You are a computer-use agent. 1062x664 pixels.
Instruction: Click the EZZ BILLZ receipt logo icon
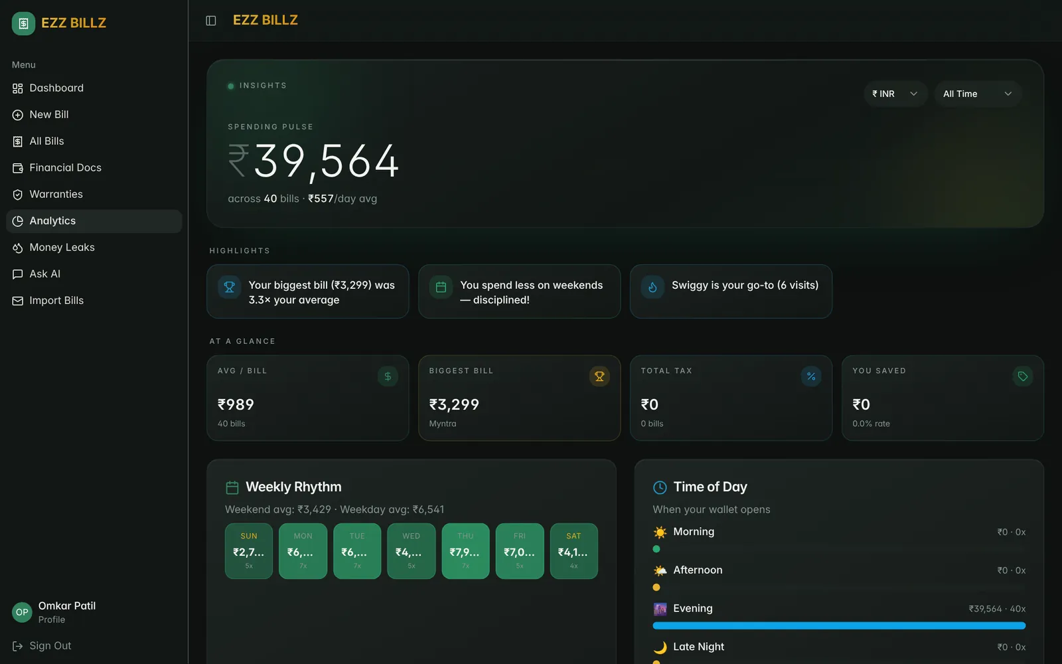23,23
